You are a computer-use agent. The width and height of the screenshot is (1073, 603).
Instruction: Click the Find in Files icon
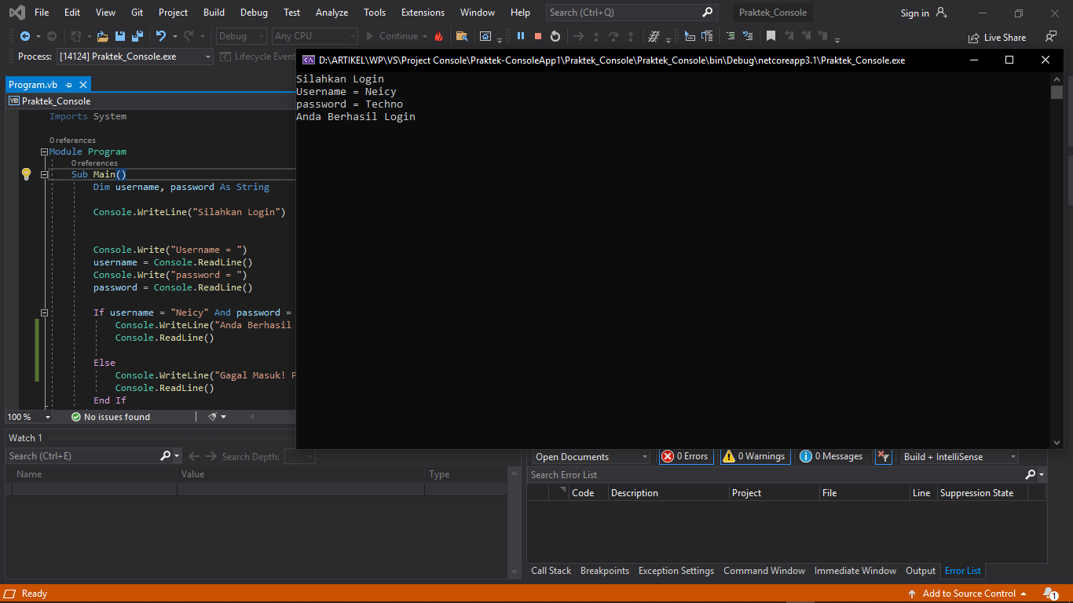tap(462, 36)
